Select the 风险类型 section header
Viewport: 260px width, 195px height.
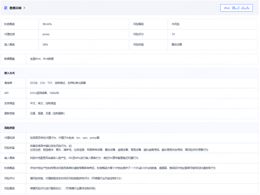pyautogui.click(x=130, y=128)
